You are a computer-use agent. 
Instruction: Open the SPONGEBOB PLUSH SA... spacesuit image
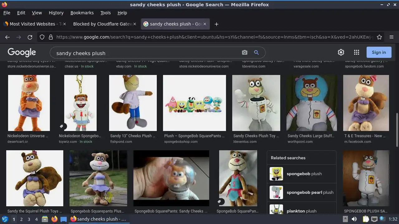click(366, 178)
